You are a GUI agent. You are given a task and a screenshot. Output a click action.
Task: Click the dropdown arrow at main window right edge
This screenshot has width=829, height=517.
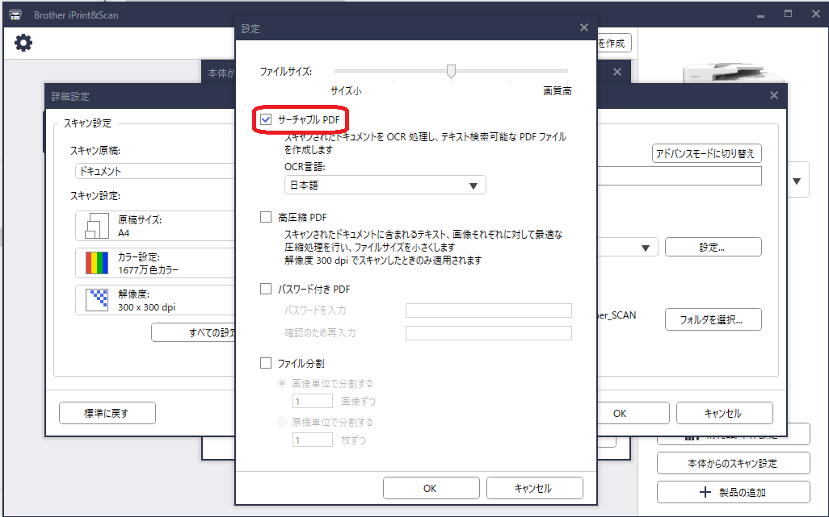[x=797, y=181]
